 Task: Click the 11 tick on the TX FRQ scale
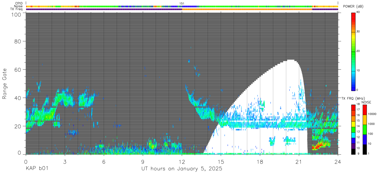pyautogui.click(x=358, y=143)
